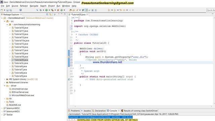Switch to the Declaration tab

pyautogui.click(x=99, y=111)
